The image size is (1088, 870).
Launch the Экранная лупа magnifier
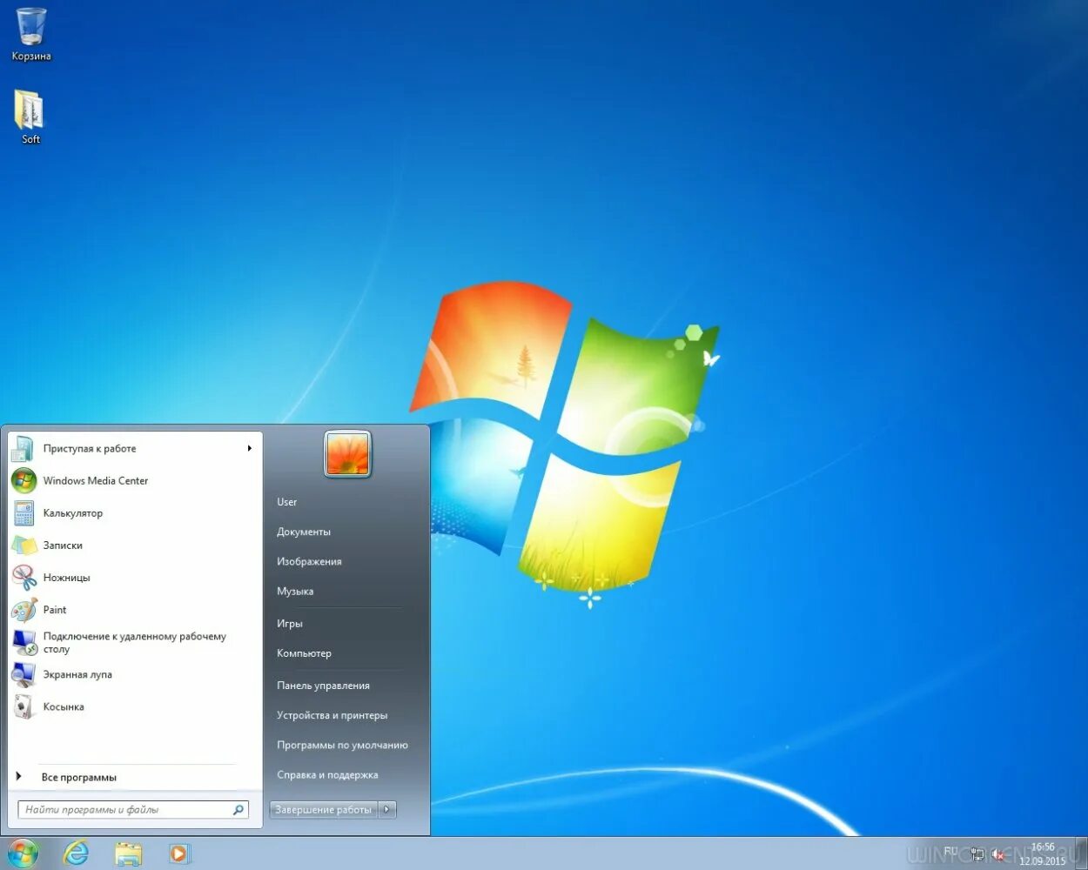[x=77, y=674]
